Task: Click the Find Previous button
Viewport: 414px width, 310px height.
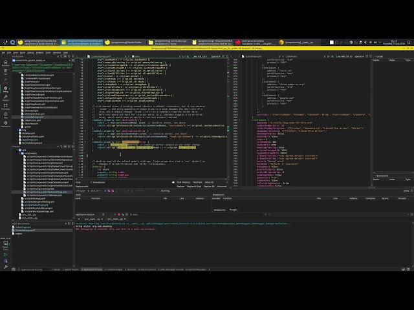Action: [x=183, y=182]
